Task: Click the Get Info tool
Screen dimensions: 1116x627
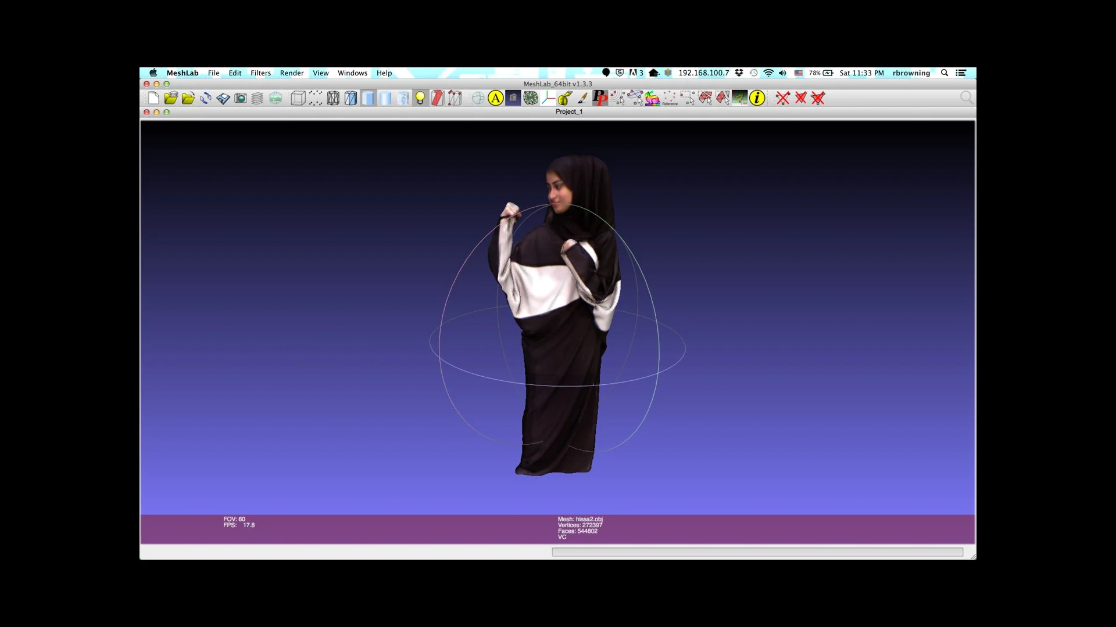Action: click(757, 98)
